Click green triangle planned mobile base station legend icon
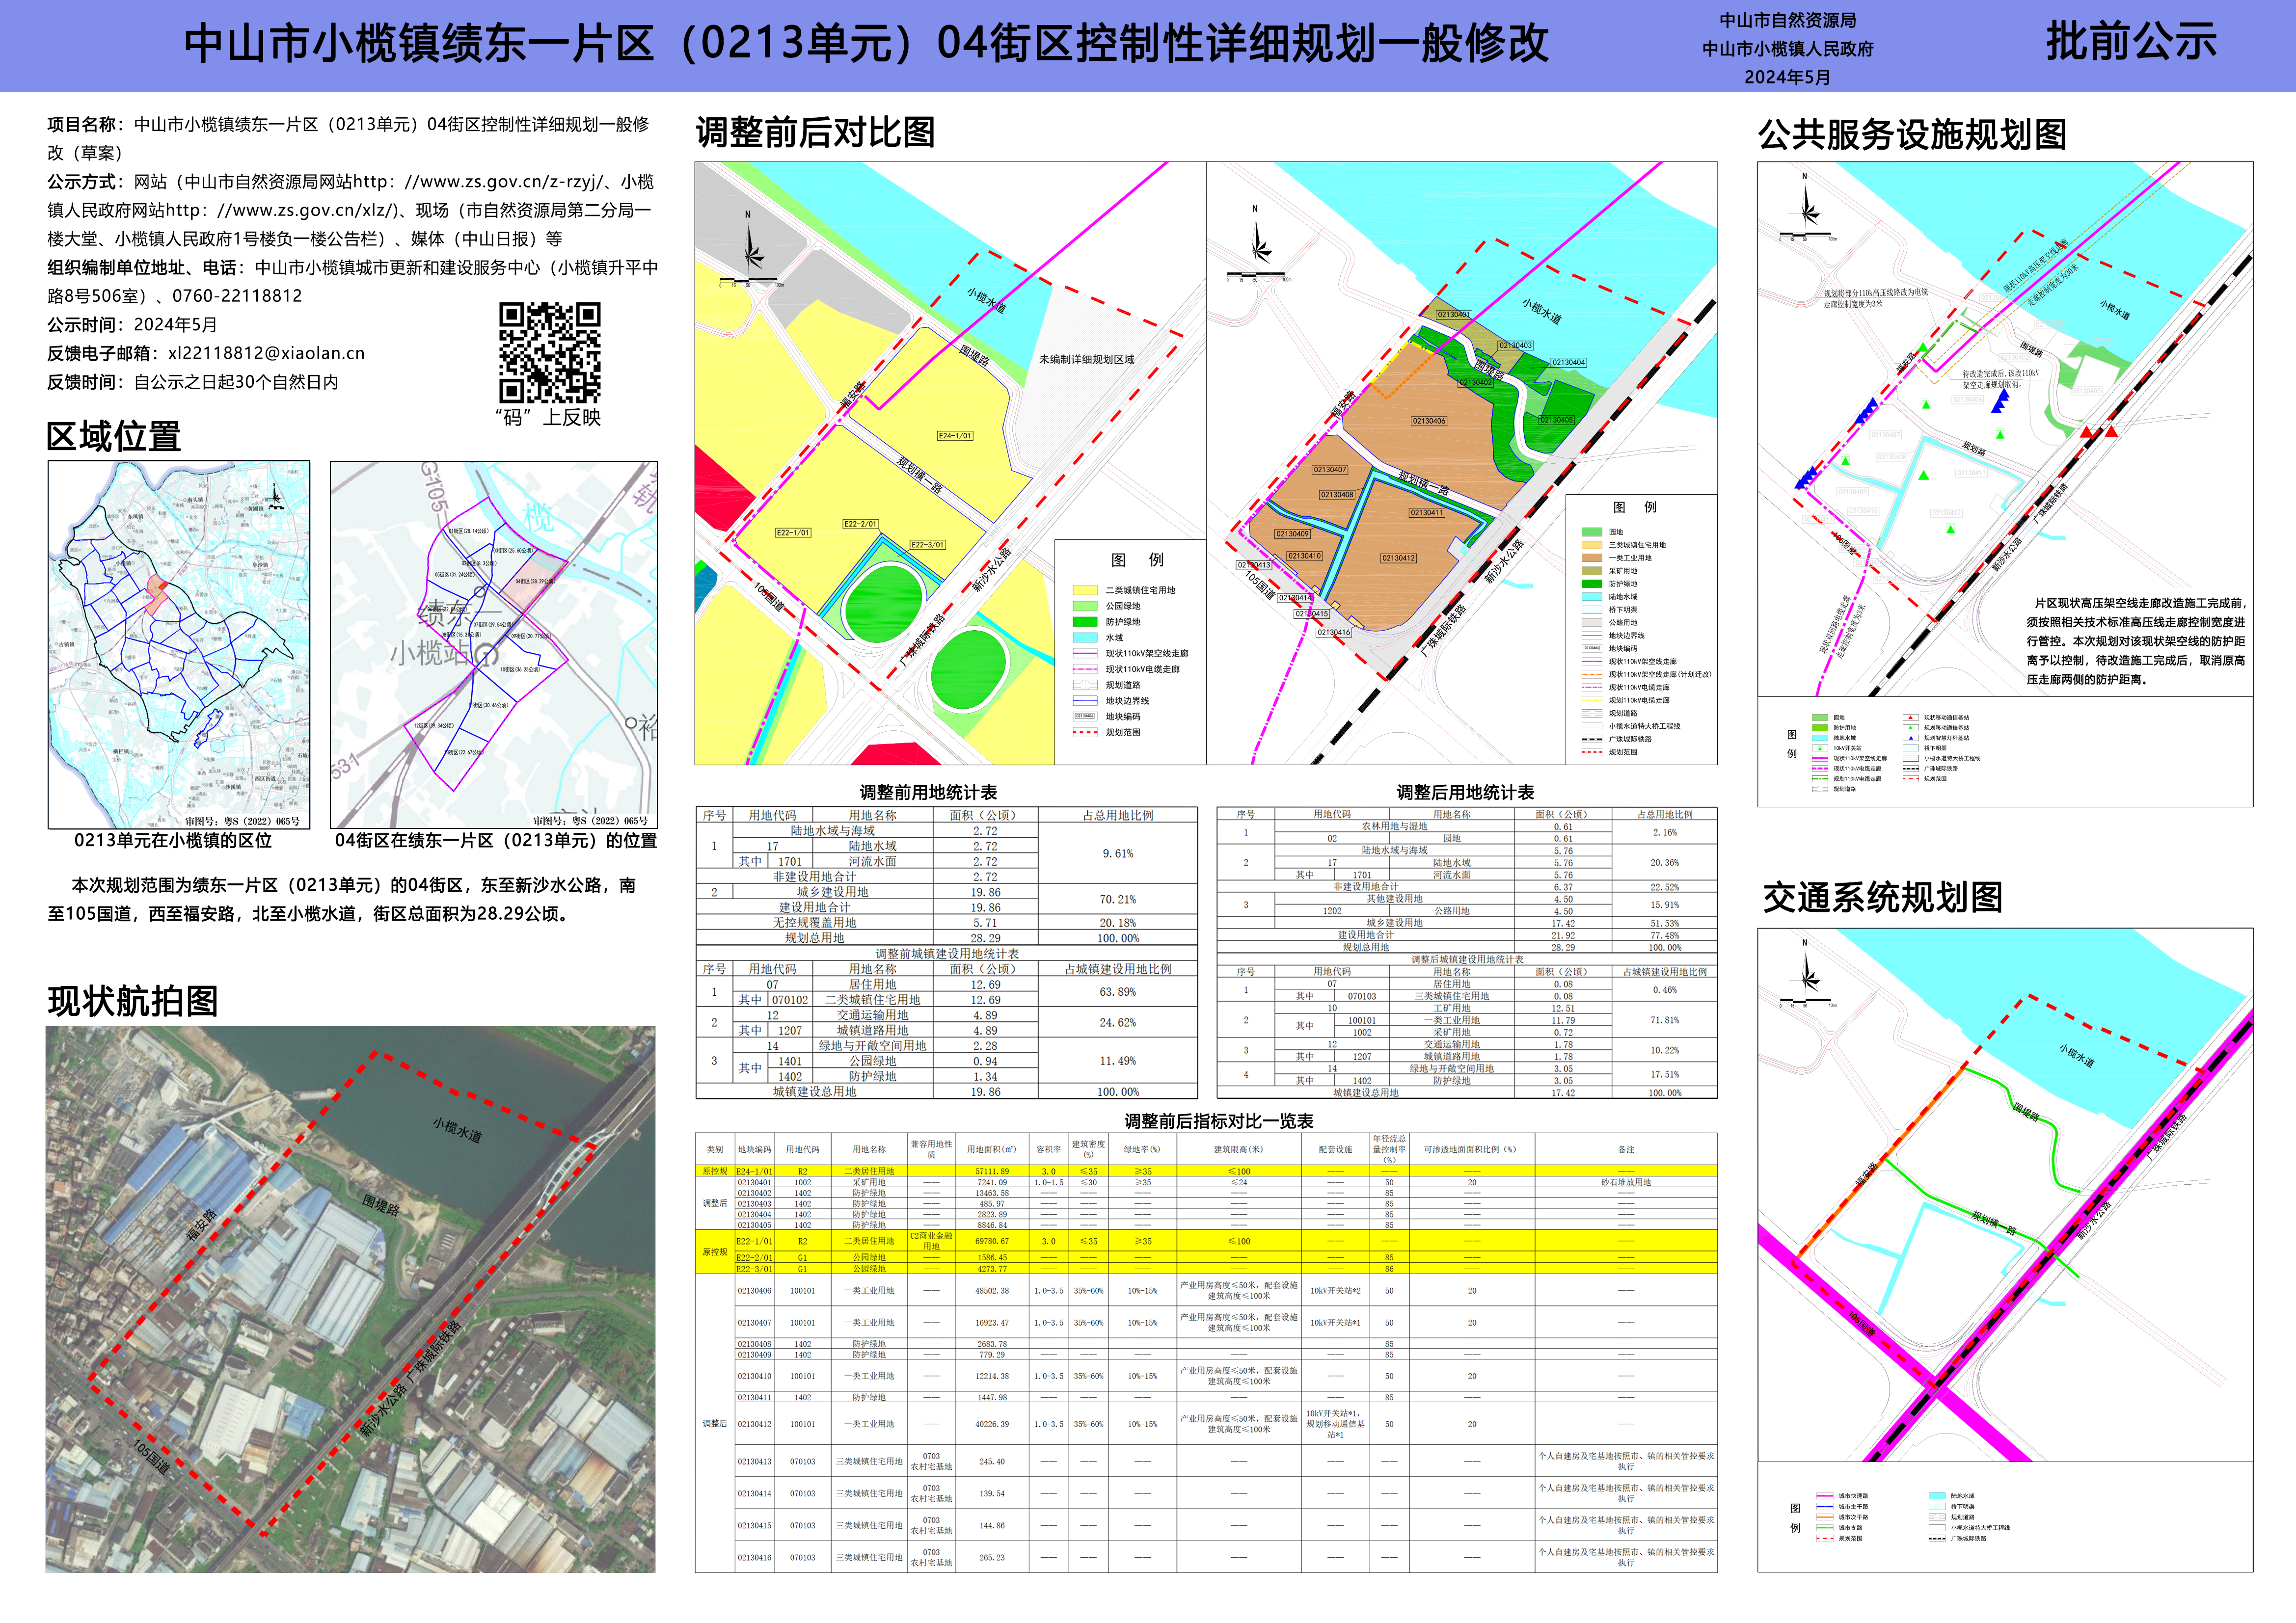This screenshot has height=1623, width=2296. [x=1911, y=728]
